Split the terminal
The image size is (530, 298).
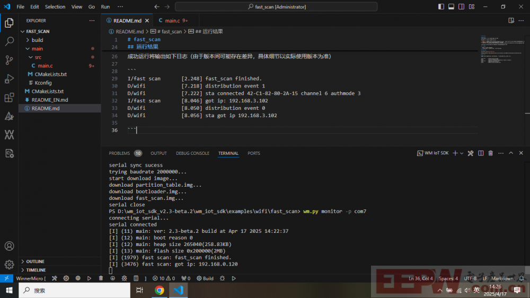481,153
